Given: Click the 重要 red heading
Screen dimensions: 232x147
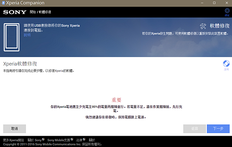Looking at the screenshot, I should (x=116, y=100).
